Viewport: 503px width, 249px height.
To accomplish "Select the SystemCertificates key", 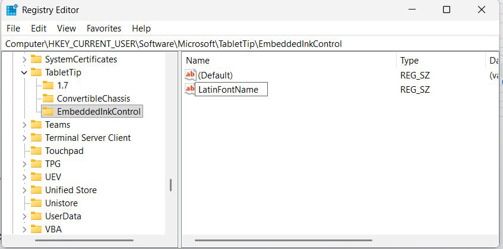I will coord(81,59).
